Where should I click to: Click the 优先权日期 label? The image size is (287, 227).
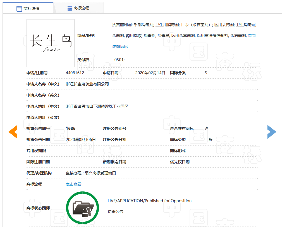pos(180,162)
